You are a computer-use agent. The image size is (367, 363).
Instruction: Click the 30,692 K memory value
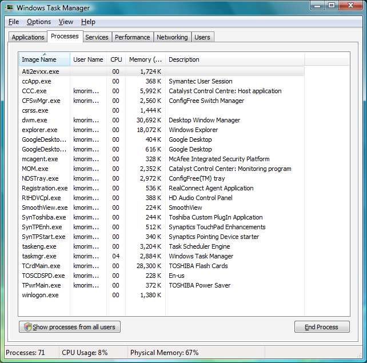[x=149, y=120]
